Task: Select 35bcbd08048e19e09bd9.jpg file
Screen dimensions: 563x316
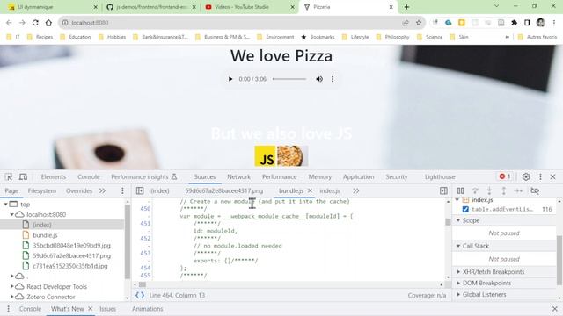Action: (71, 246)
